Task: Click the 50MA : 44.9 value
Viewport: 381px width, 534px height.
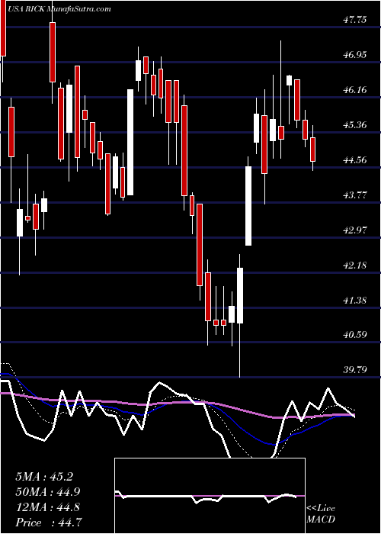Action: click(48, 492)
